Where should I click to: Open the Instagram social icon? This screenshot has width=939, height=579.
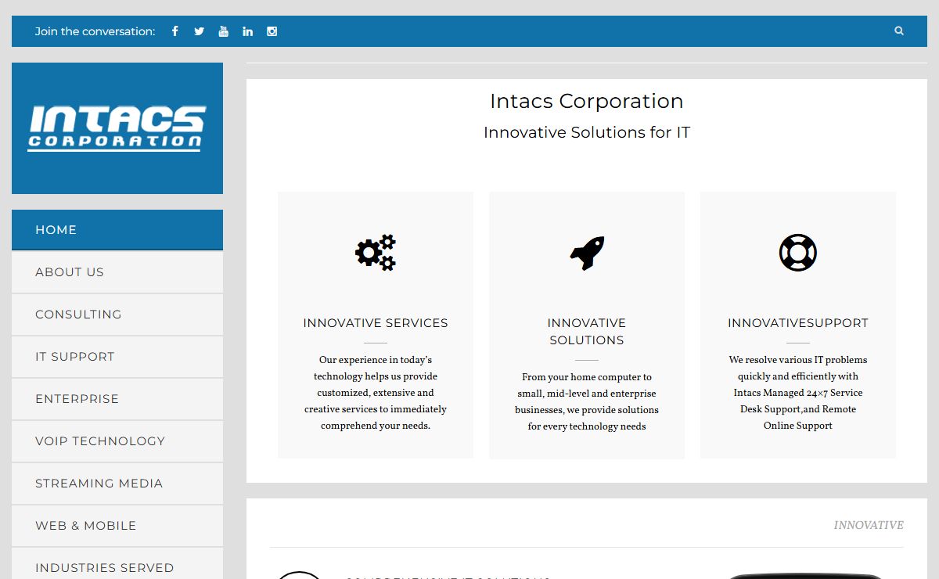272,31
